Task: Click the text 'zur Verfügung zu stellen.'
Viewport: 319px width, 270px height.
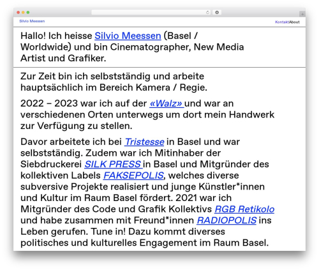Action: click(77, 126)
